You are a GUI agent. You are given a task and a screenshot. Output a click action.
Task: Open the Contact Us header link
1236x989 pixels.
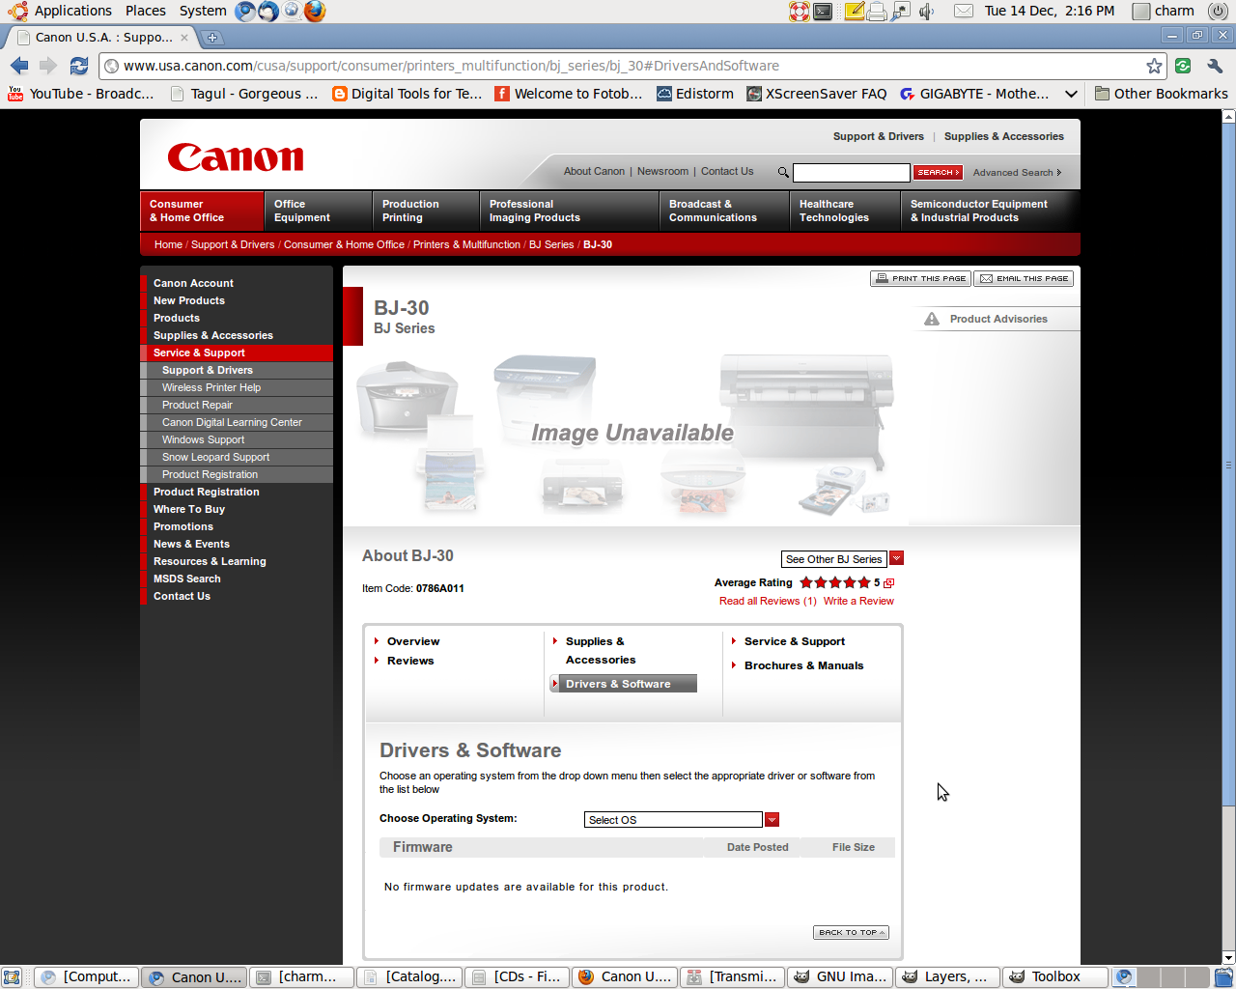point(727,171)
